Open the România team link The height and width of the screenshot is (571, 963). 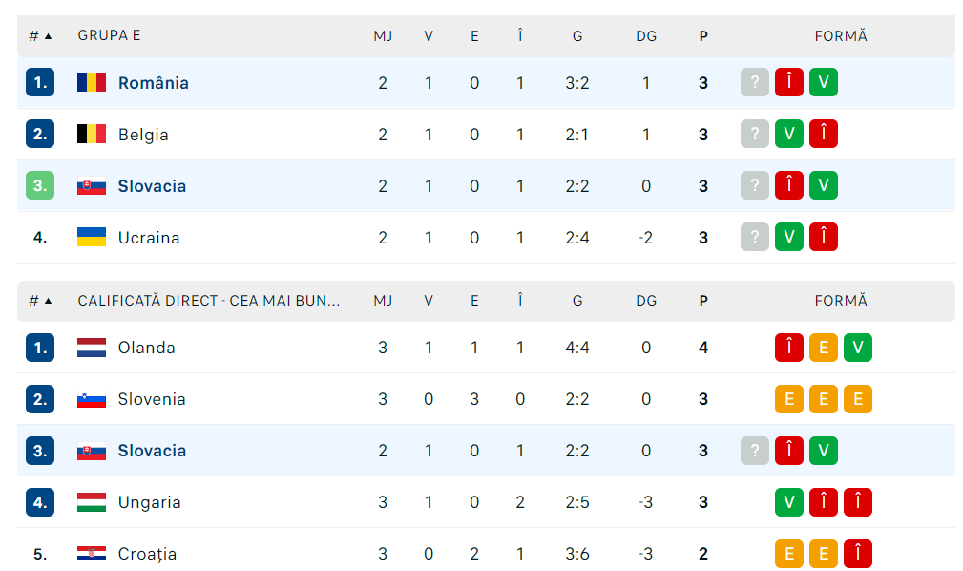click(154, 83)
